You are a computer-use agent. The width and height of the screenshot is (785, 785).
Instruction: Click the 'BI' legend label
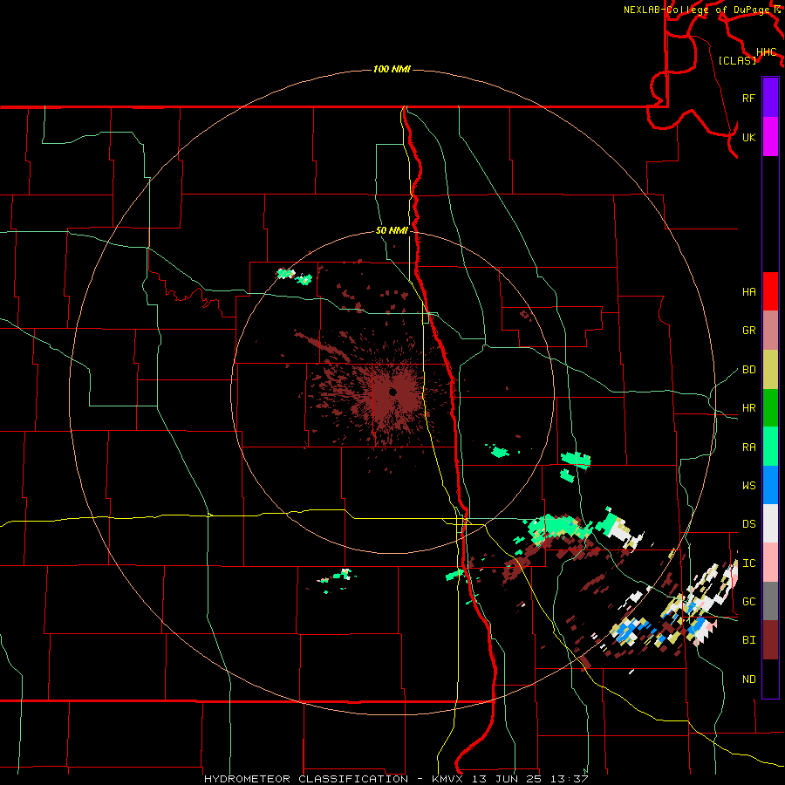point(748,640)
